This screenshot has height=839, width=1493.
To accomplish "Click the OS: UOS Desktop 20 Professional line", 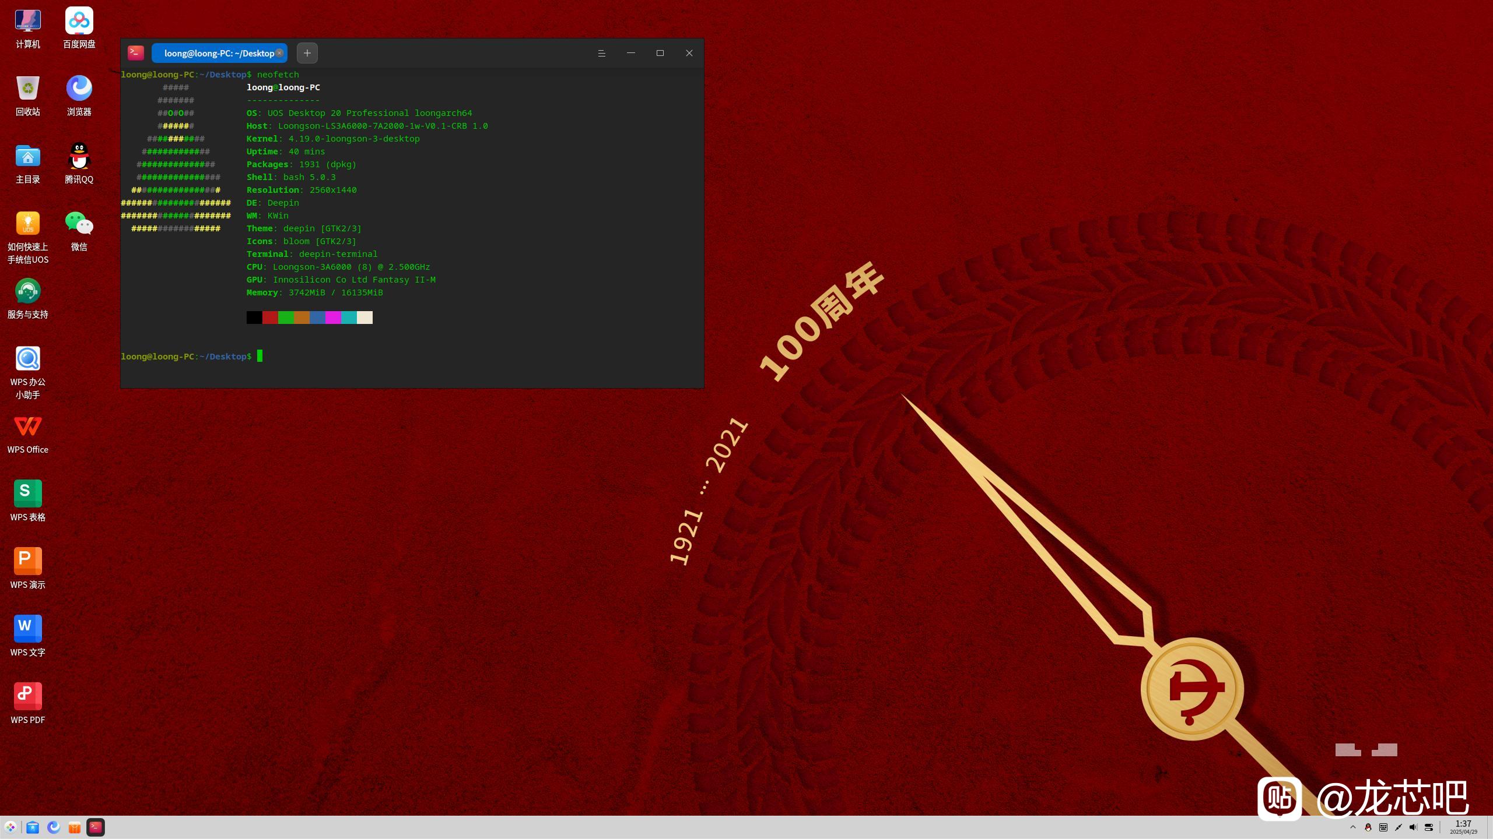I will [x=359, y=113].
